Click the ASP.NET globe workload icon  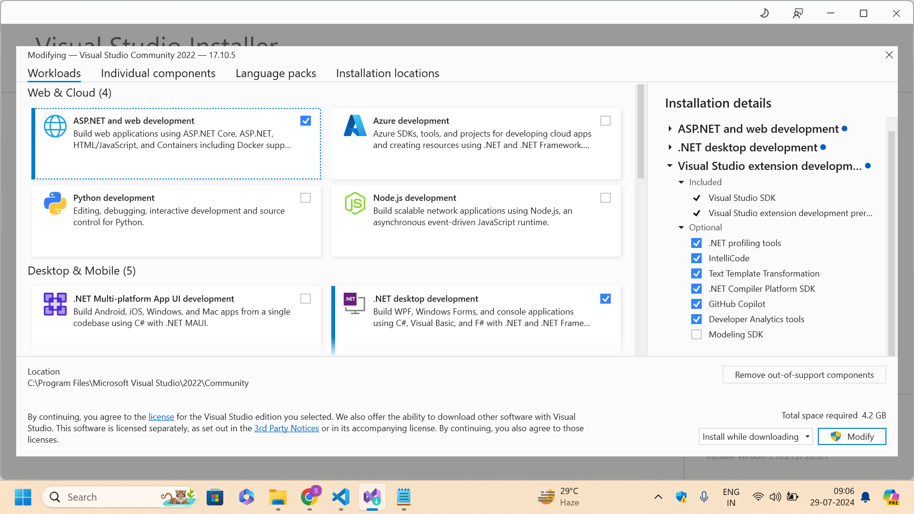[55, 126]
